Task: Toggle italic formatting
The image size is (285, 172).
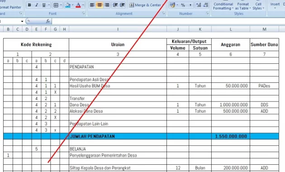Action: click(37, 5)
